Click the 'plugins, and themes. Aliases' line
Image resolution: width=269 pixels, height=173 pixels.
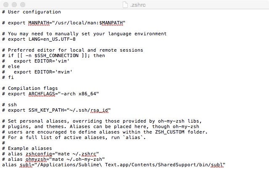tap(100, 126)
